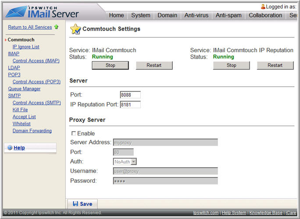Click the Proxy Server section heading
Image resolution: width=300 pixels, height=219 pixels.
(x=87, y=120)
